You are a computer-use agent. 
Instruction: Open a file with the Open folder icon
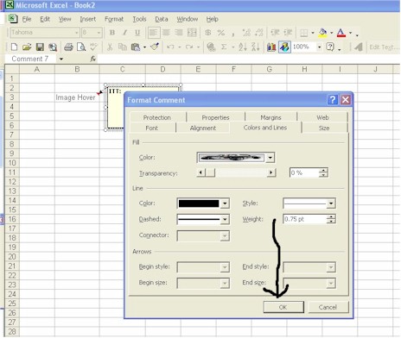pyautogui.click(x=27, y=47)
